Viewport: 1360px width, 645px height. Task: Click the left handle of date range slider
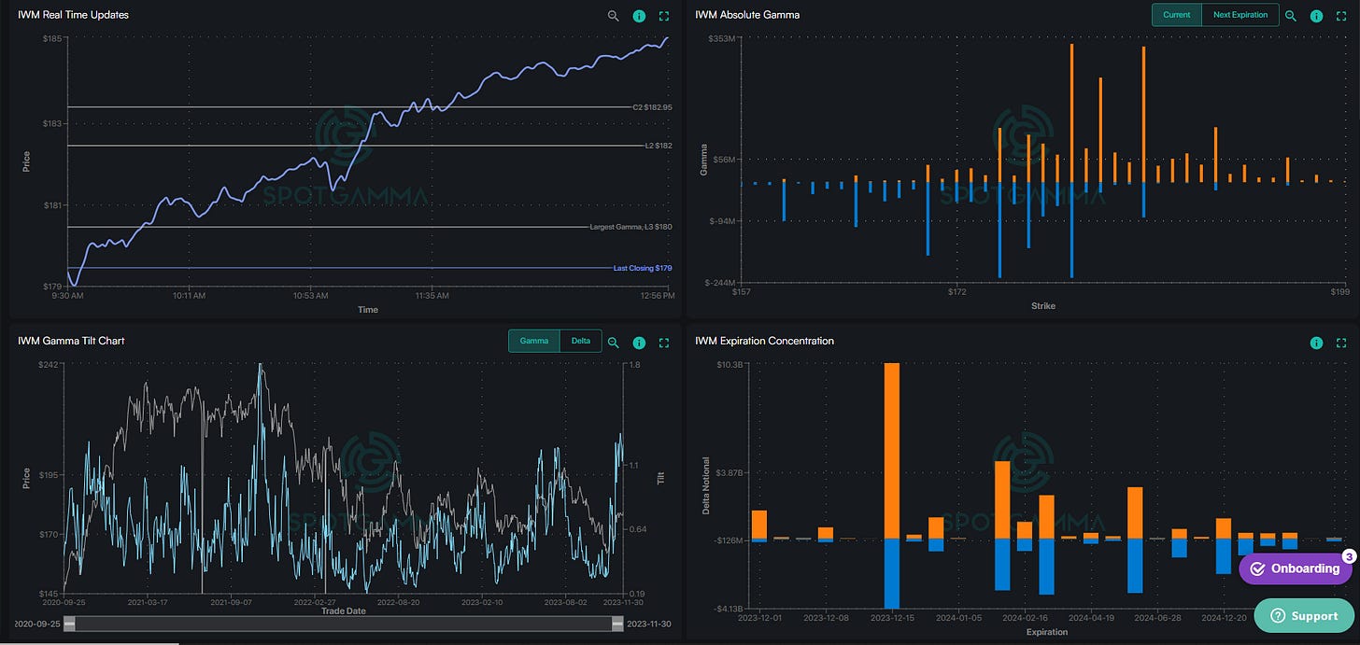(69, 624)
